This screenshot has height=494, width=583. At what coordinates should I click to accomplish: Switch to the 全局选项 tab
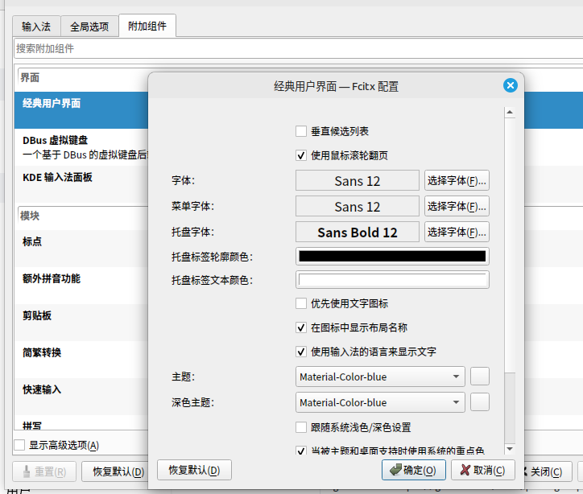[x=89, y=27]
